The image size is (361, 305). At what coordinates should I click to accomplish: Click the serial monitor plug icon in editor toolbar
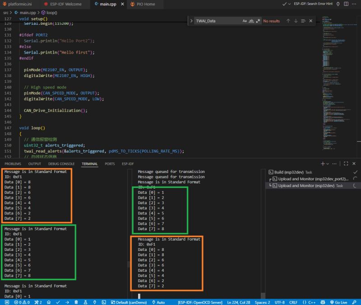[x=338, y=4]
